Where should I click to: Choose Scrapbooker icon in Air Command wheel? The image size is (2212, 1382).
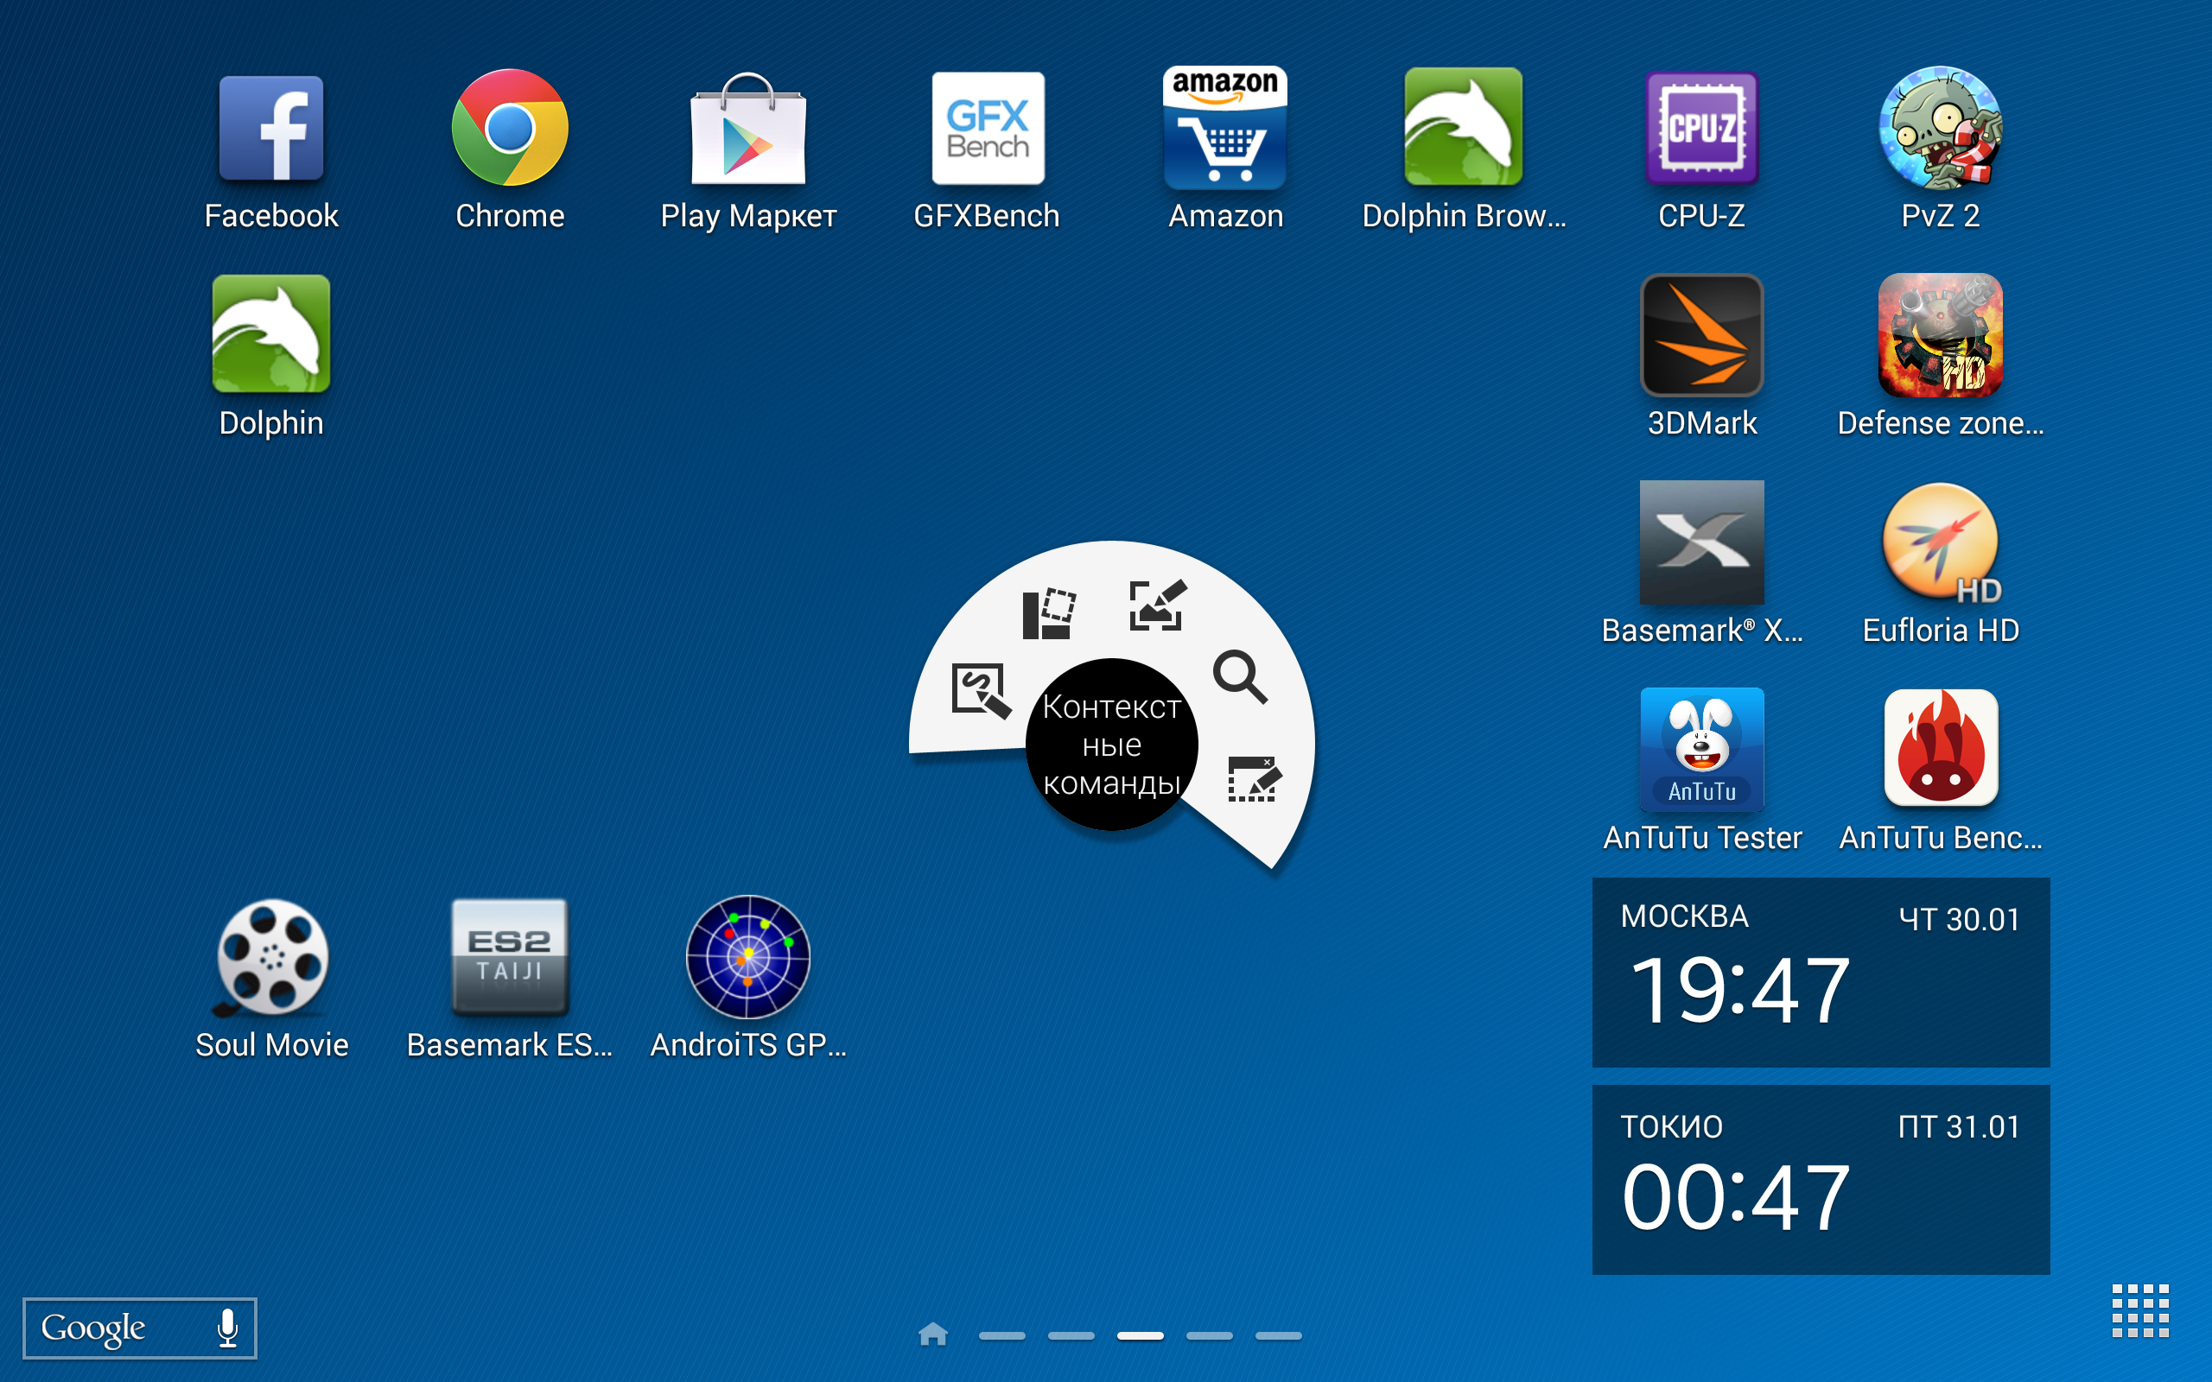1048,614
